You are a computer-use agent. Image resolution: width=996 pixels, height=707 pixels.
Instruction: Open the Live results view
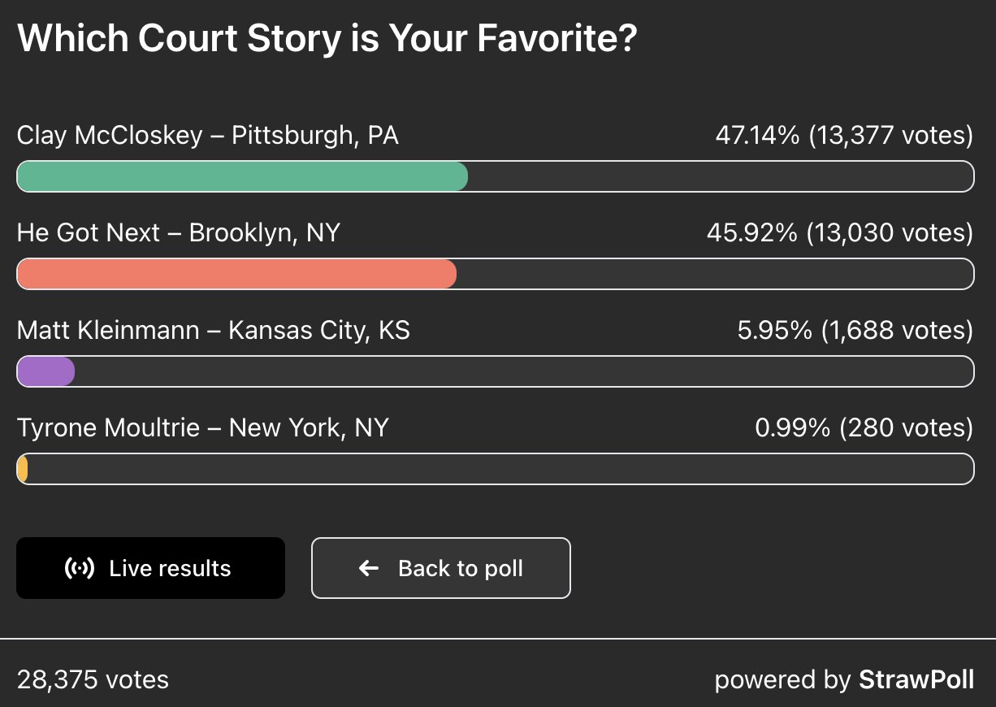click(150, 568)
